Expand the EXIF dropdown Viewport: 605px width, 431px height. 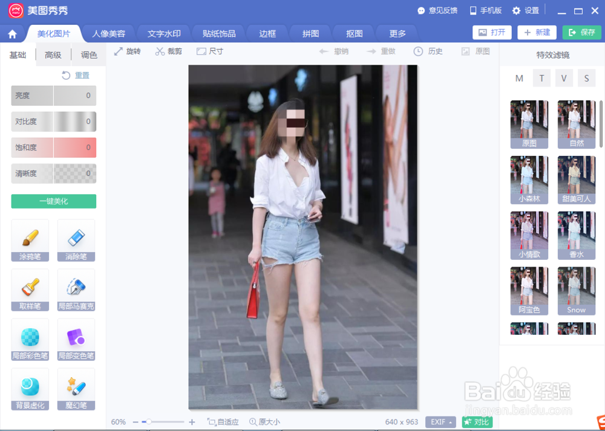pos(440,422)
